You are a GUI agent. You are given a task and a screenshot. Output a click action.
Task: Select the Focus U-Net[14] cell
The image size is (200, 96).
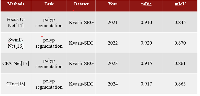(16, 22)
